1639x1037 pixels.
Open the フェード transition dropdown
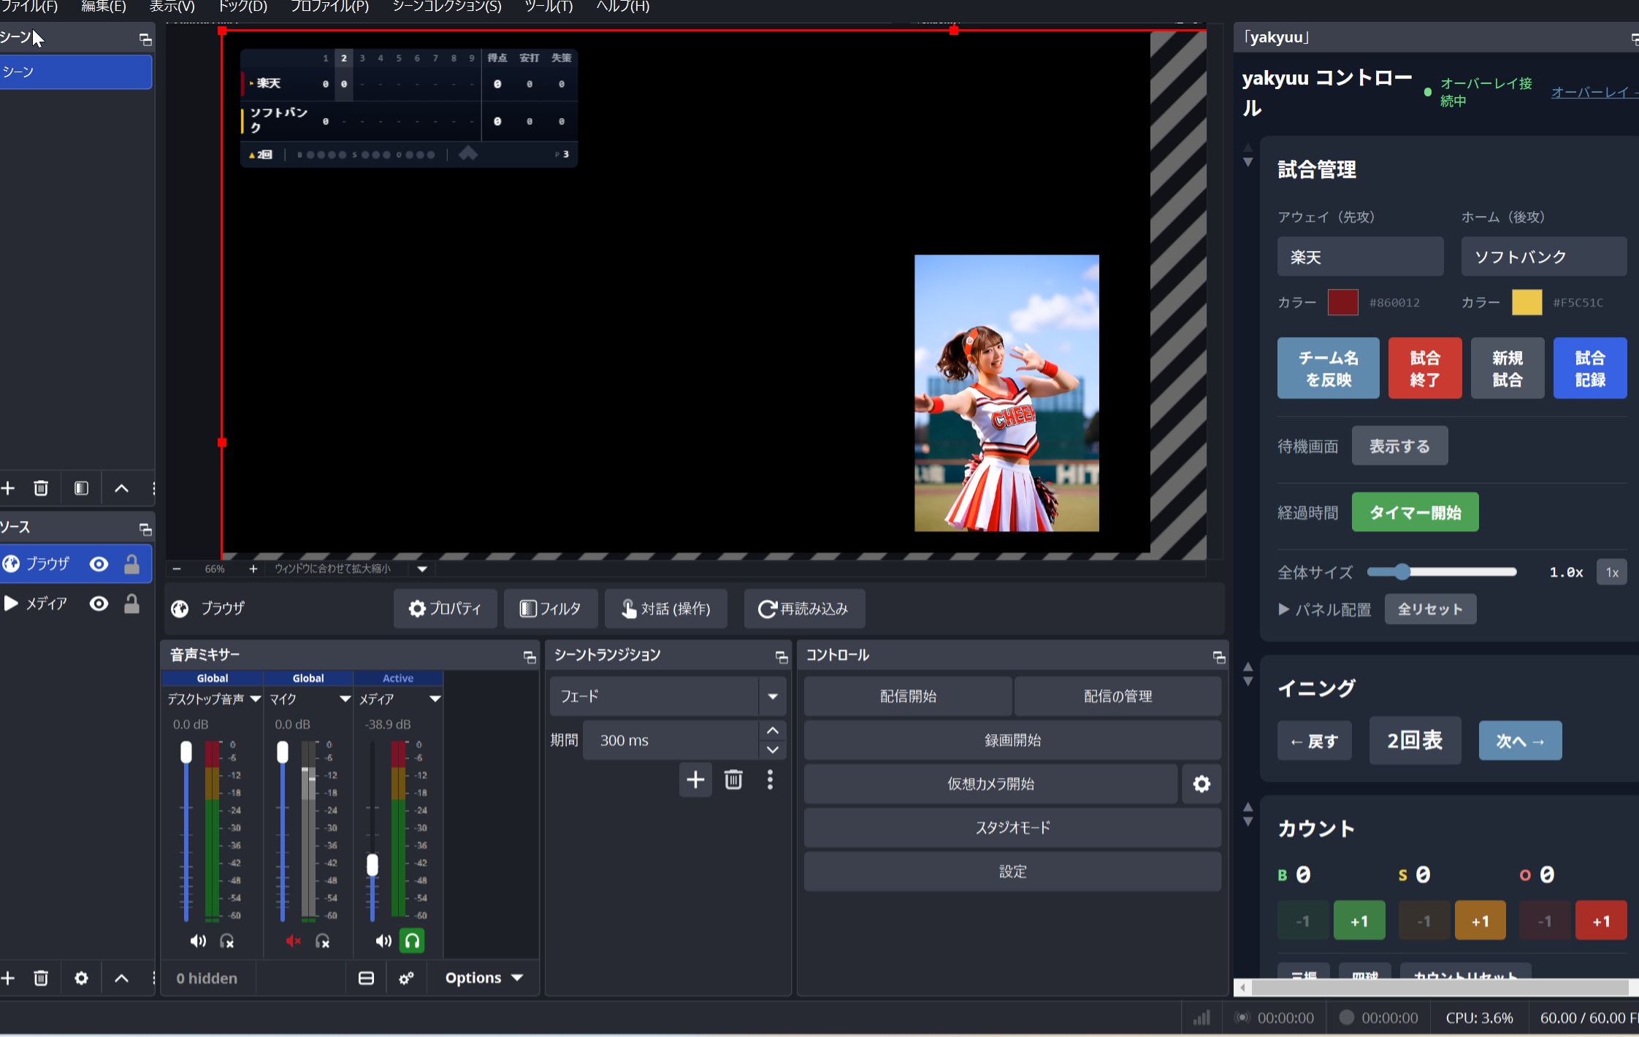772,696
